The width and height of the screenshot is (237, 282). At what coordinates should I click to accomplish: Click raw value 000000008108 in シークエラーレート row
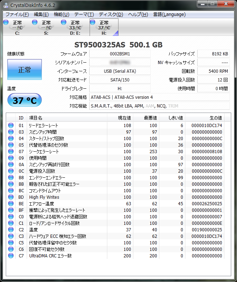pos(207,151)
